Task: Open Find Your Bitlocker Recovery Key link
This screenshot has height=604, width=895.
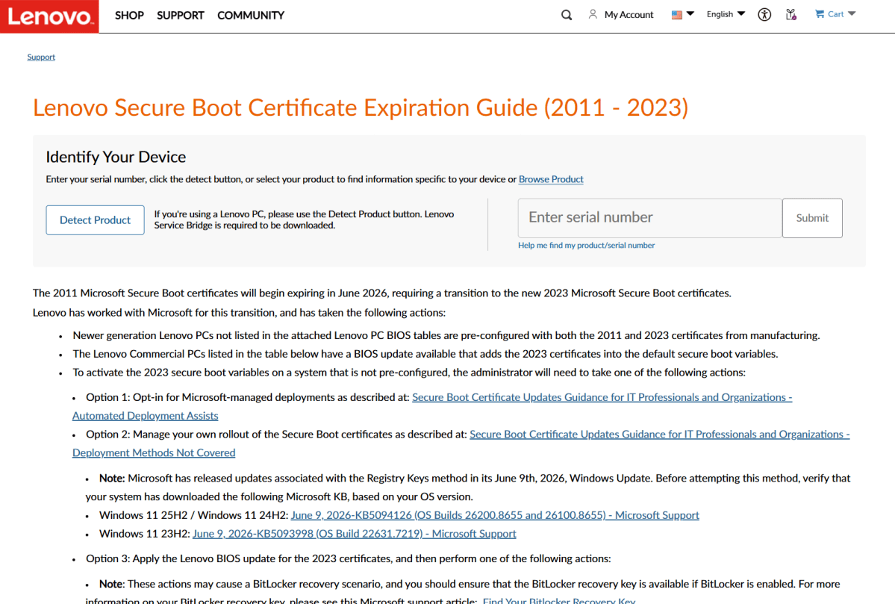Action: coord(559,600)
